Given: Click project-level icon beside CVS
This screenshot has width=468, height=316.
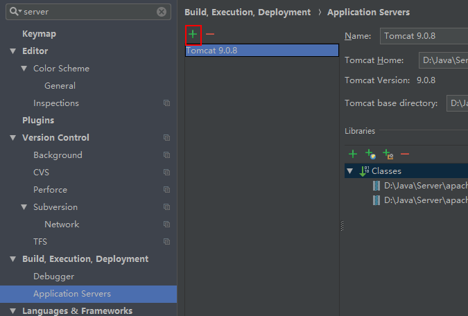Looking at the screenshot, I should tap(167, 172).
